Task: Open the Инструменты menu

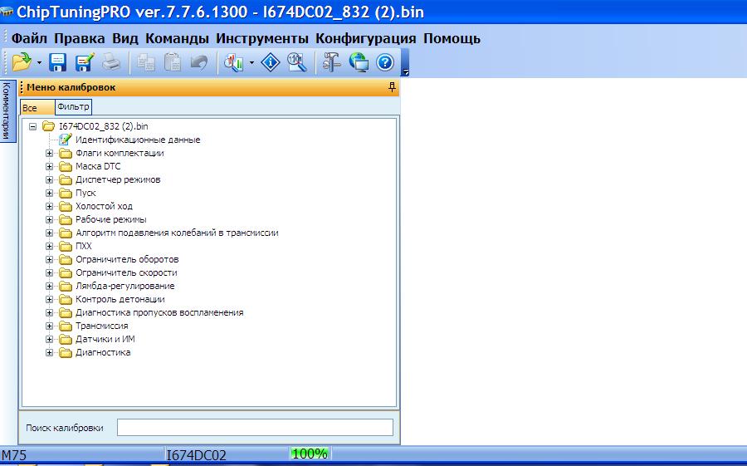Action: coord(262,38)
